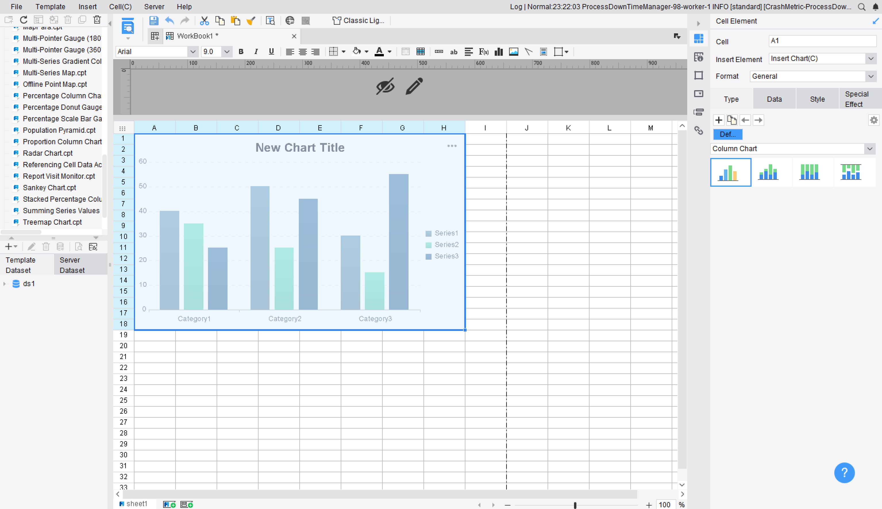This screenshot has height=509, width=882.
Task: Open chart settings gear icon
Action: point(874,120)
